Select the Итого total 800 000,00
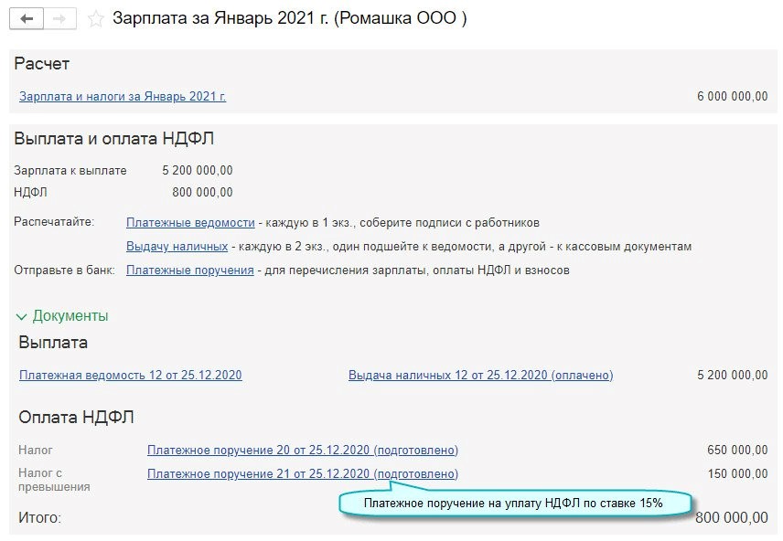The height and width of the screenshot is (541, 783). pos(732,517)
